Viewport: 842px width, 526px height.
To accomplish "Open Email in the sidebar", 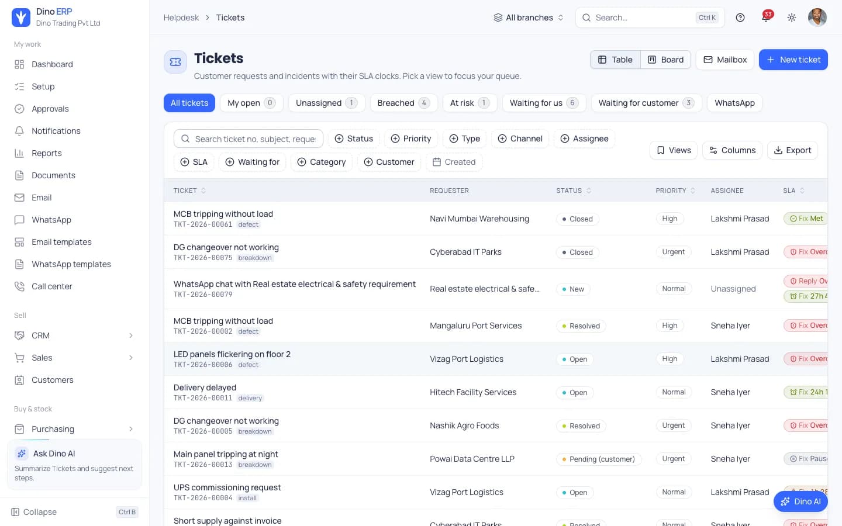I will 74,198.
